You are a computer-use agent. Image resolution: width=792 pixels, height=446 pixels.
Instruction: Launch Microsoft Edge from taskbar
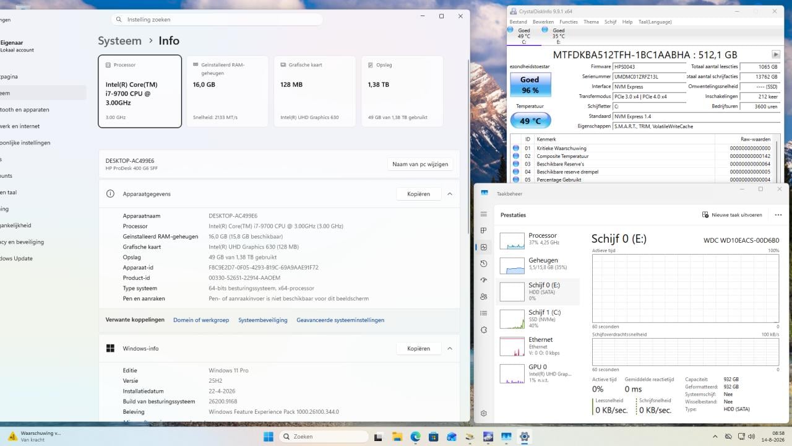415,437
